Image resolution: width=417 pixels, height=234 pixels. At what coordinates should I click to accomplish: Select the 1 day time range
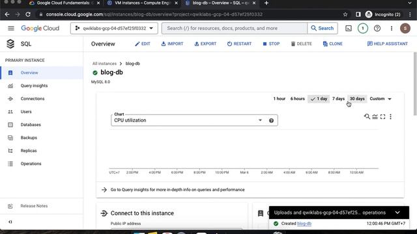pyautogui.click(x=319, y=99)
